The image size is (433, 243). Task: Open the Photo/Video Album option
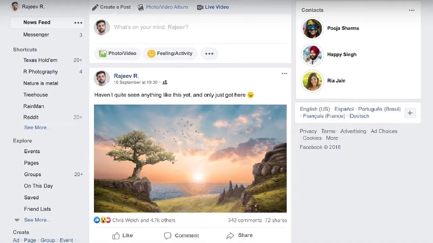pos(163,7)
